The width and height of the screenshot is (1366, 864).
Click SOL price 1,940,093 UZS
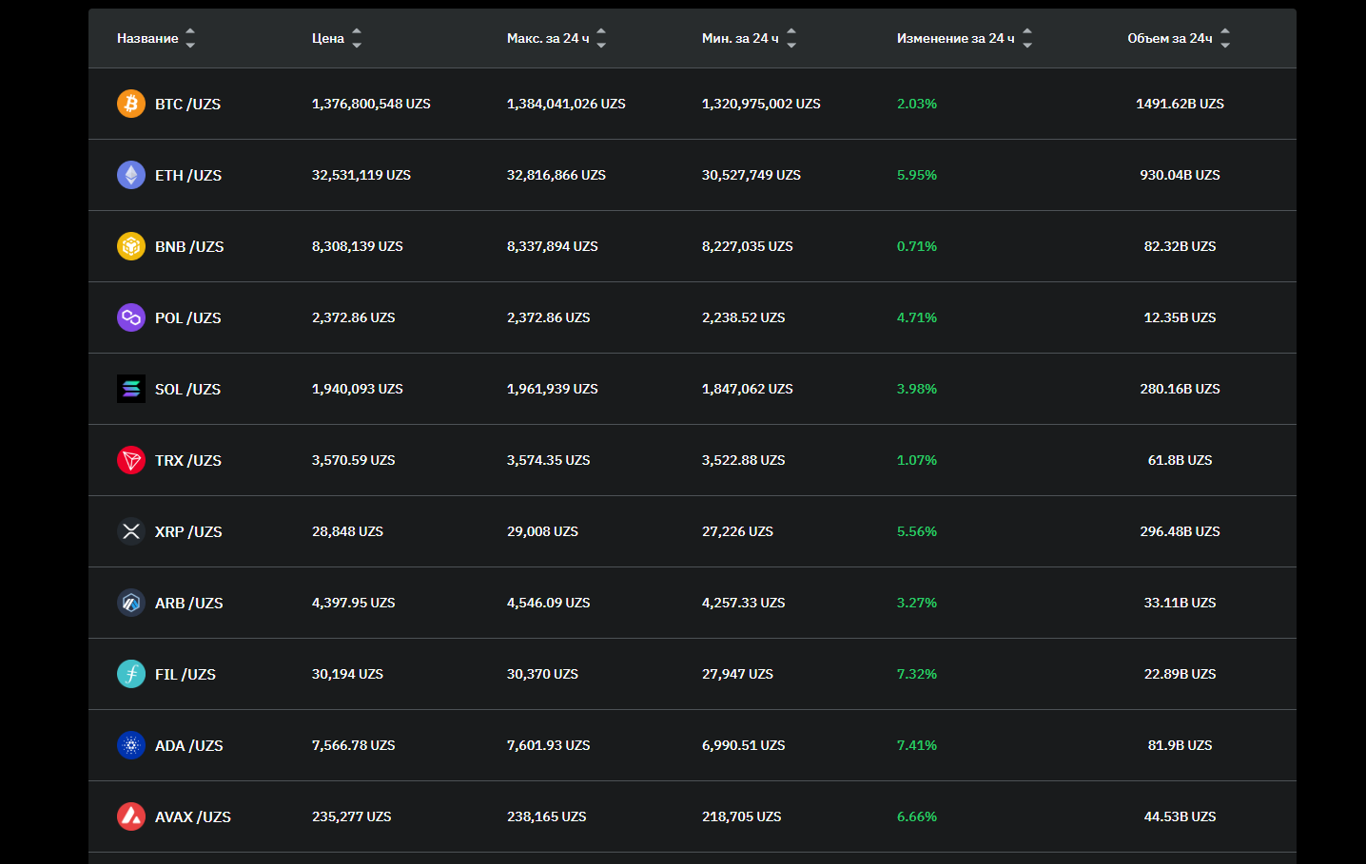point(358,389)
